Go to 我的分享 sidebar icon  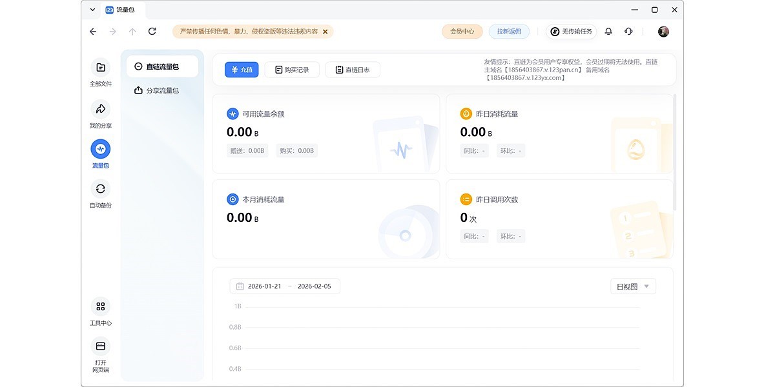(100, 109)
